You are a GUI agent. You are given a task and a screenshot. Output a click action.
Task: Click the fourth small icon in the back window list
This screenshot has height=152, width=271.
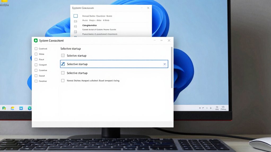(x=75, y=32)
